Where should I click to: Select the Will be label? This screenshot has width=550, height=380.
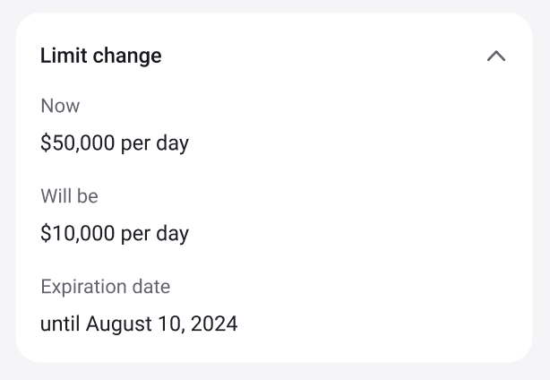pyautogui.click(x=69, y=196)
